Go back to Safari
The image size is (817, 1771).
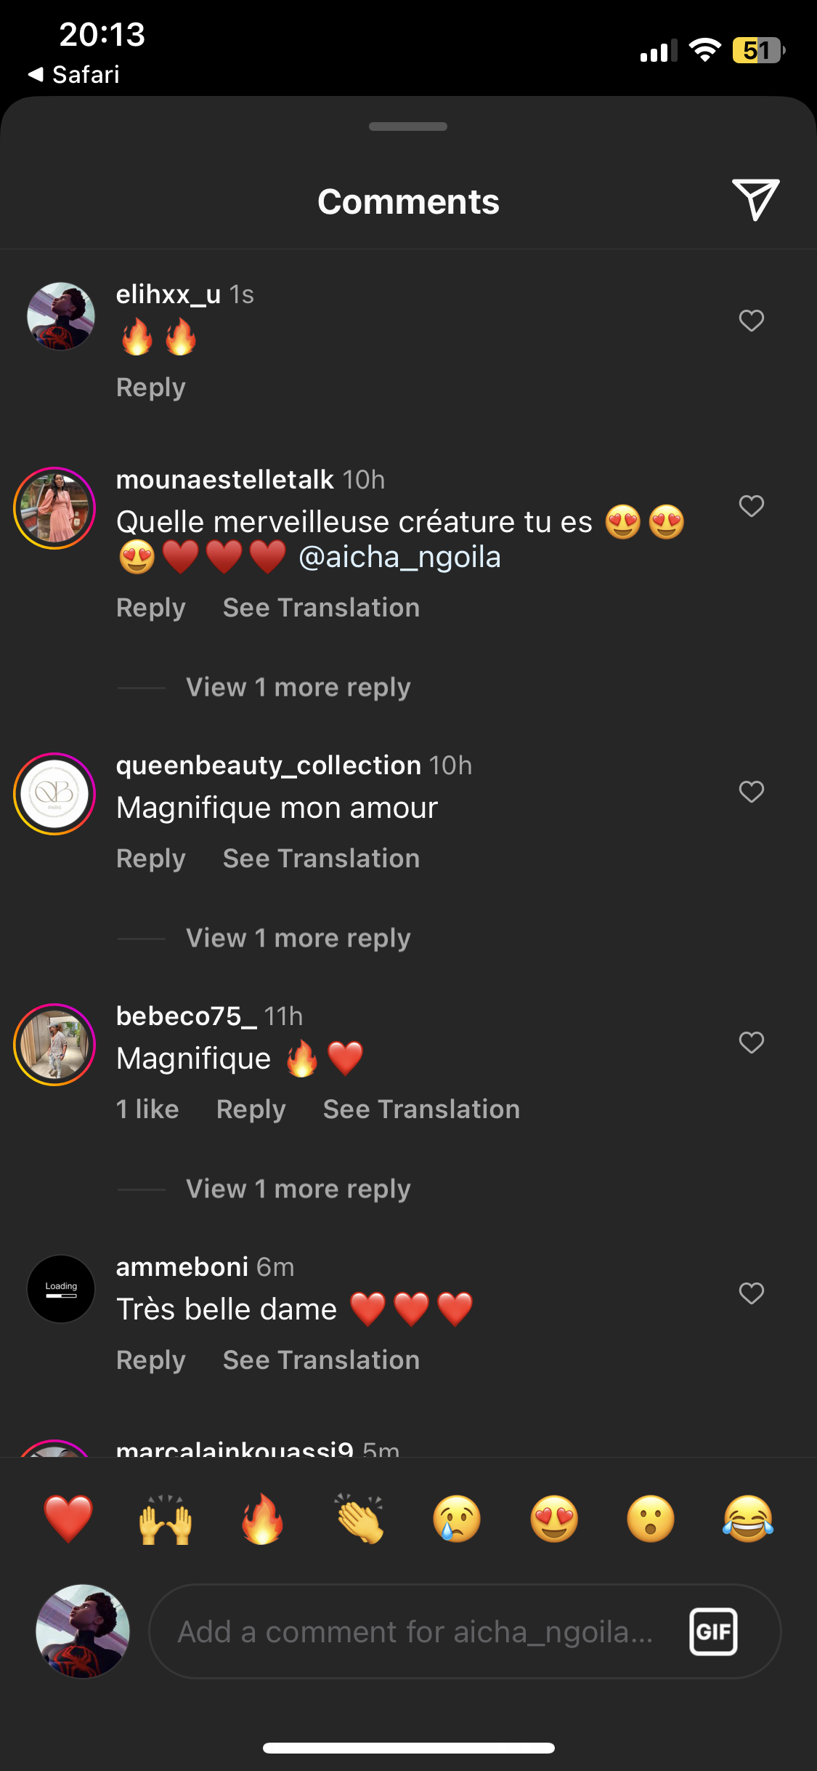(x=74, y=74)
